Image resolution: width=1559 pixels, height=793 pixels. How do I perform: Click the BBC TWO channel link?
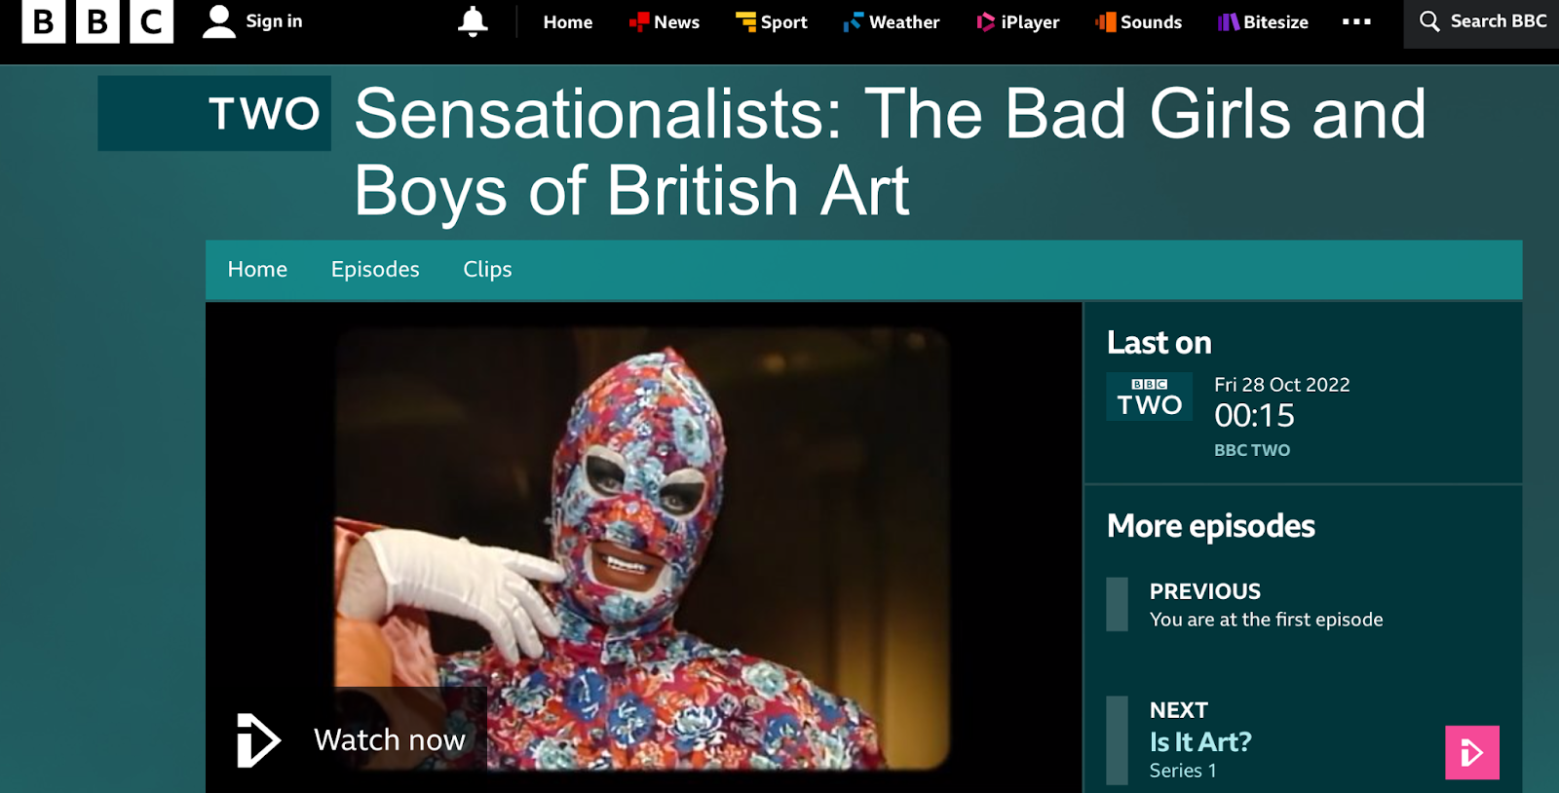pyautogui.click(x=1252, y=450)
